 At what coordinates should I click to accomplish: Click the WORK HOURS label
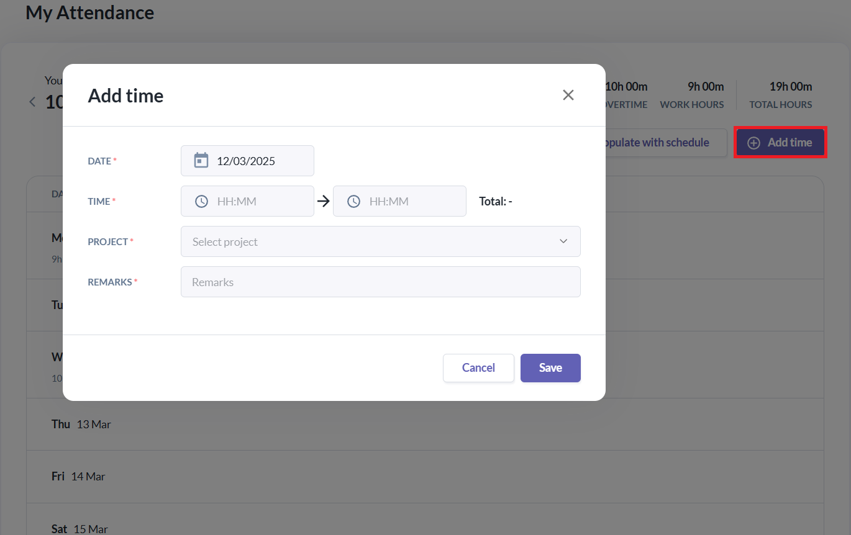pyautogui.click(x=692, y=105)
